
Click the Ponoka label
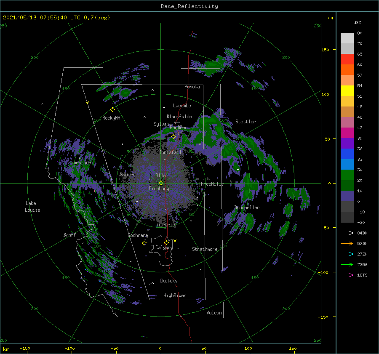click(x=192, y=87)
